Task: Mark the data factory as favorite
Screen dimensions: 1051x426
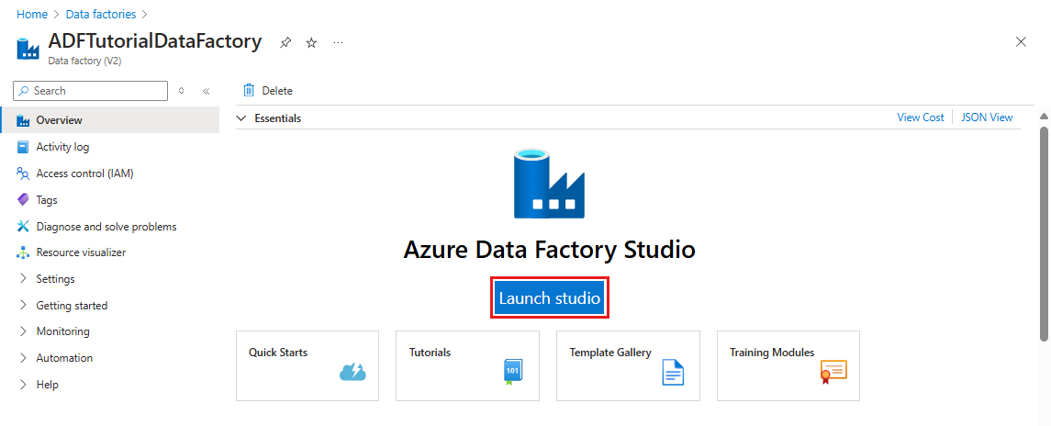Action: (311, 43)
